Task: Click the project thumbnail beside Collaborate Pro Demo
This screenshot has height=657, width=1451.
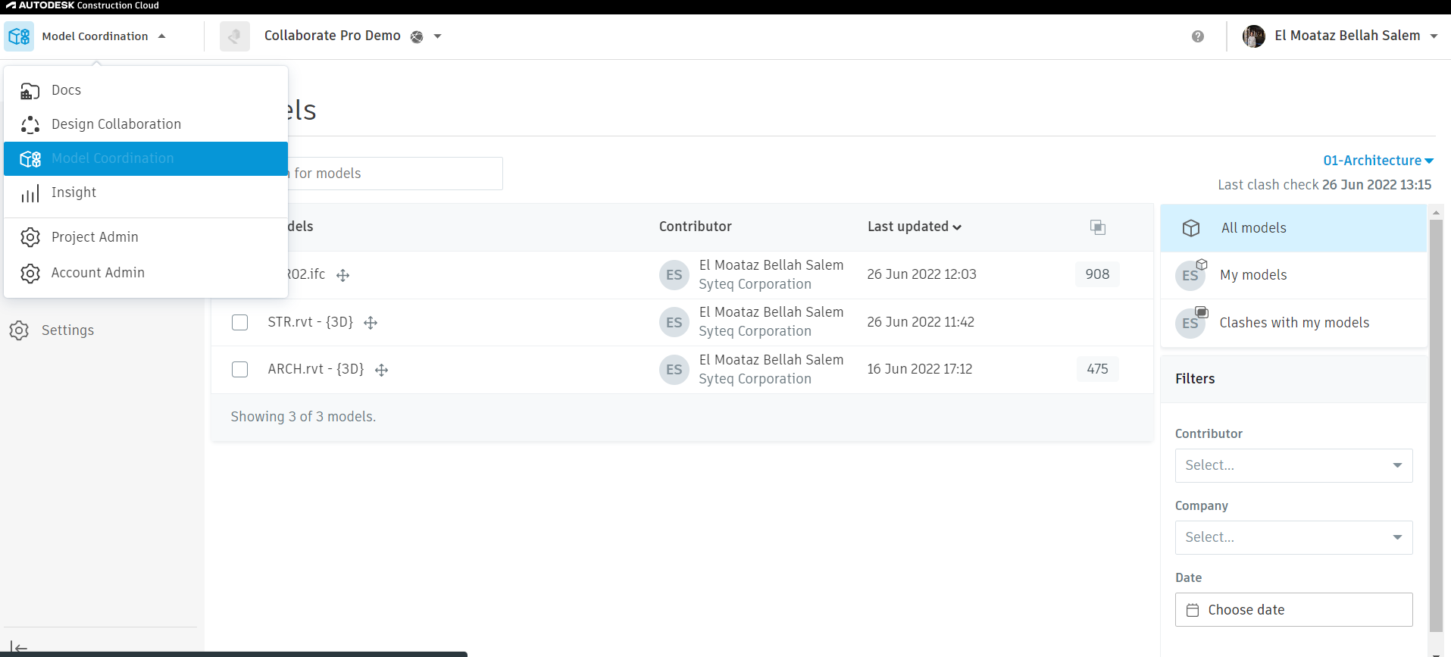Action: pyautogui.click(x=235, y=36)
